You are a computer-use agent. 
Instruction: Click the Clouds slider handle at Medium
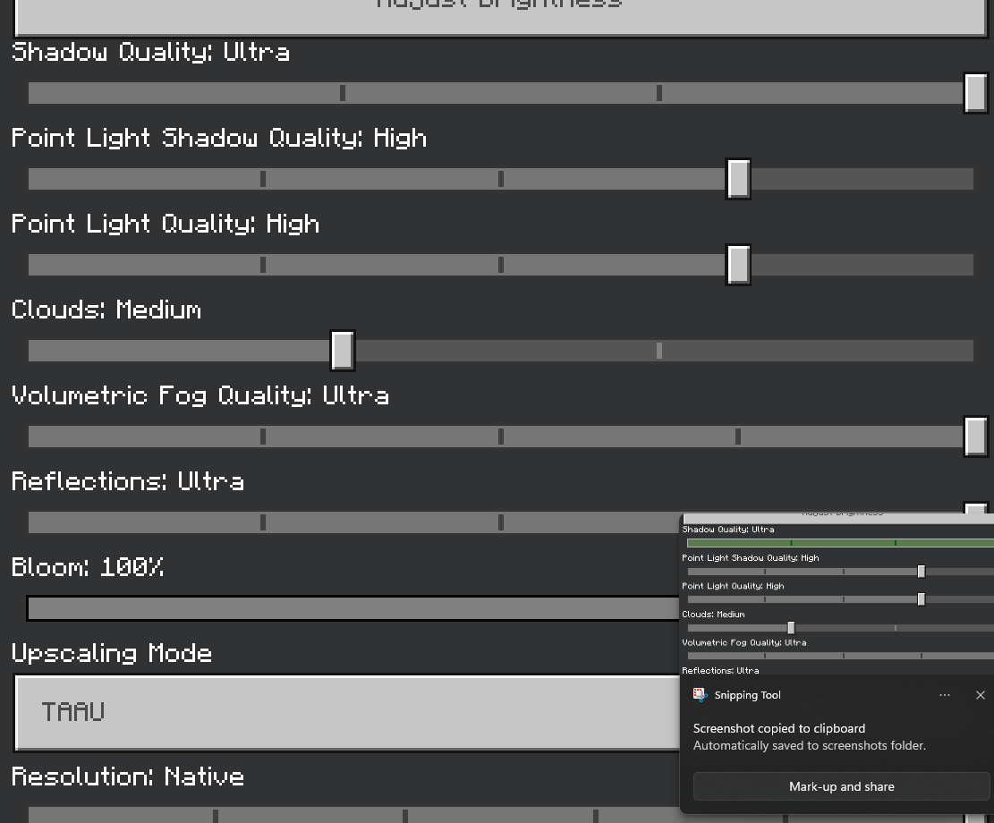(x=343, y=351)
